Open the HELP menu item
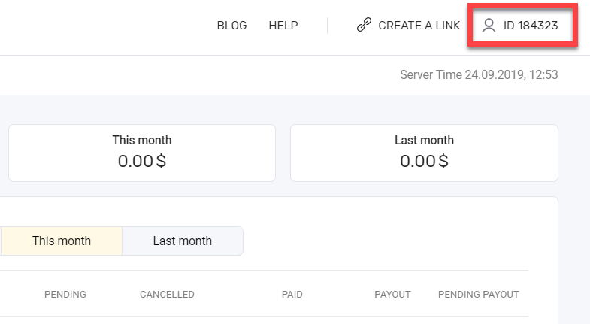Screen dimensions: 590x324 (283, 26)
